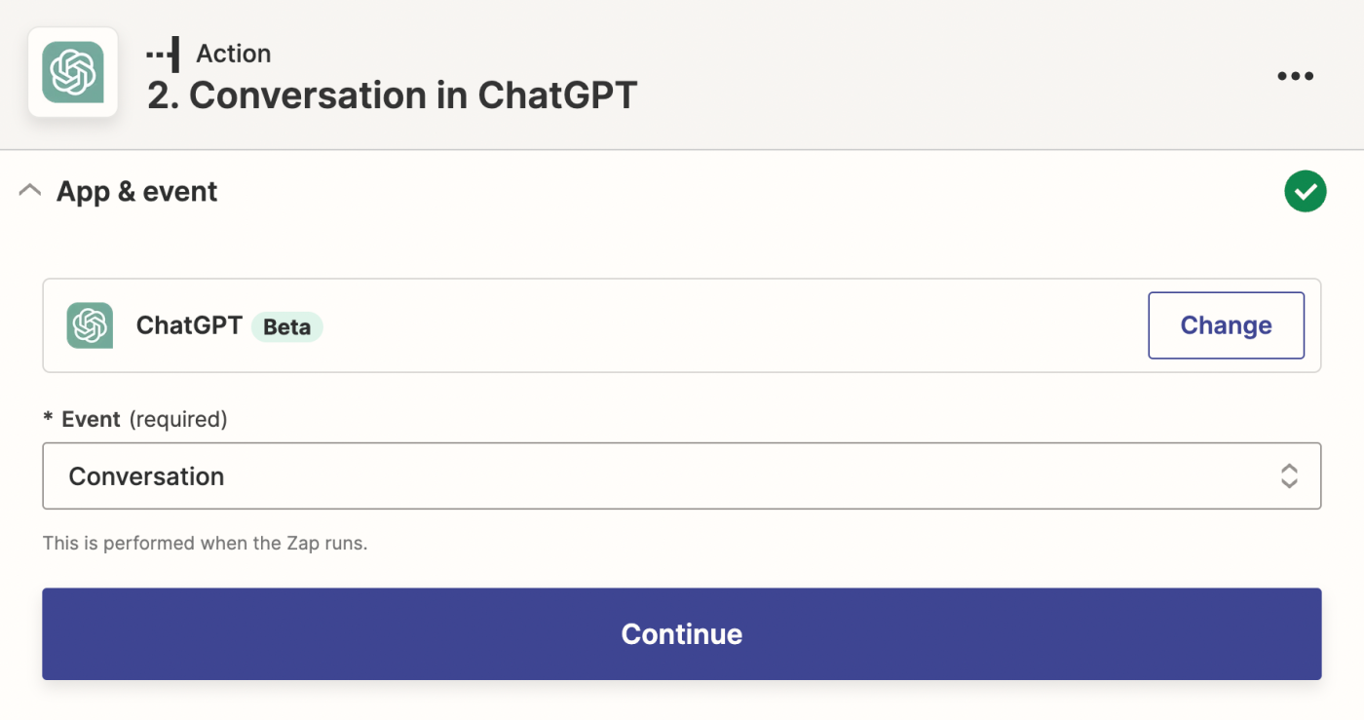Click the App & event section heading
Image resolution: width=1364 pixels, height=720 pixels.
(136, 191)
